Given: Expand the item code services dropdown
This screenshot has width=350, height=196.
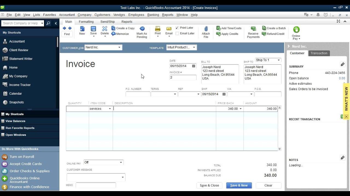Looking at the screenshot, I should (110, 109).
